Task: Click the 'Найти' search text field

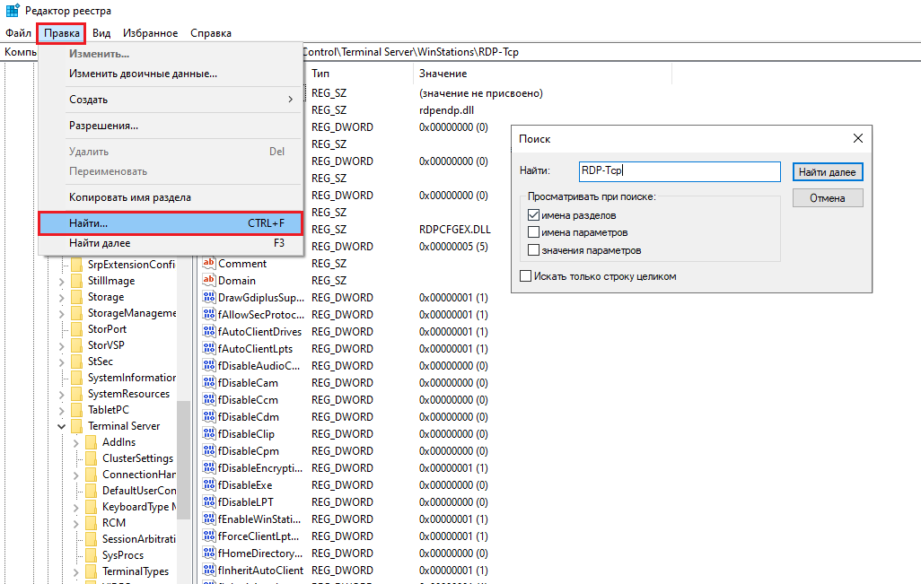Action: pos(680,171)
